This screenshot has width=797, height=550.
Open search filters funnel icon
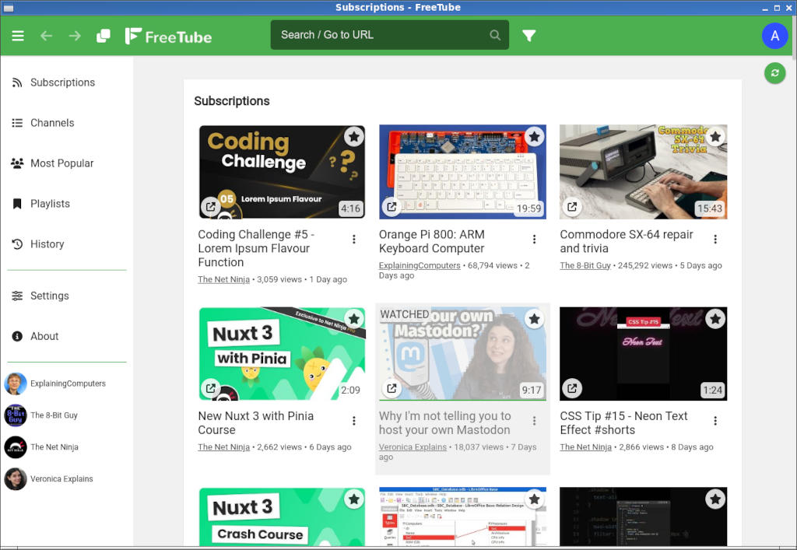[528, 36]
